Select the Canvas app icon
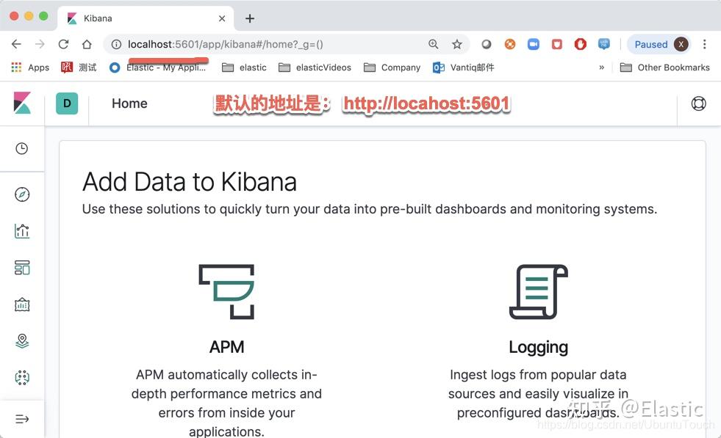This screenshot has height=438, width=721. point(22,304)
